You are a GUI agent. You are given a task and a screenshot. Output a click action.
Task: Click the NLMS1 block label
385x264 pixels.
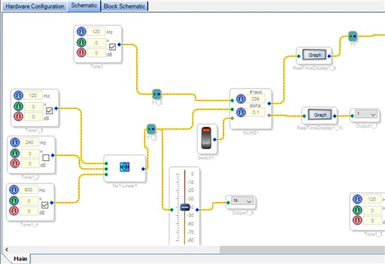(x=251, y=133)
